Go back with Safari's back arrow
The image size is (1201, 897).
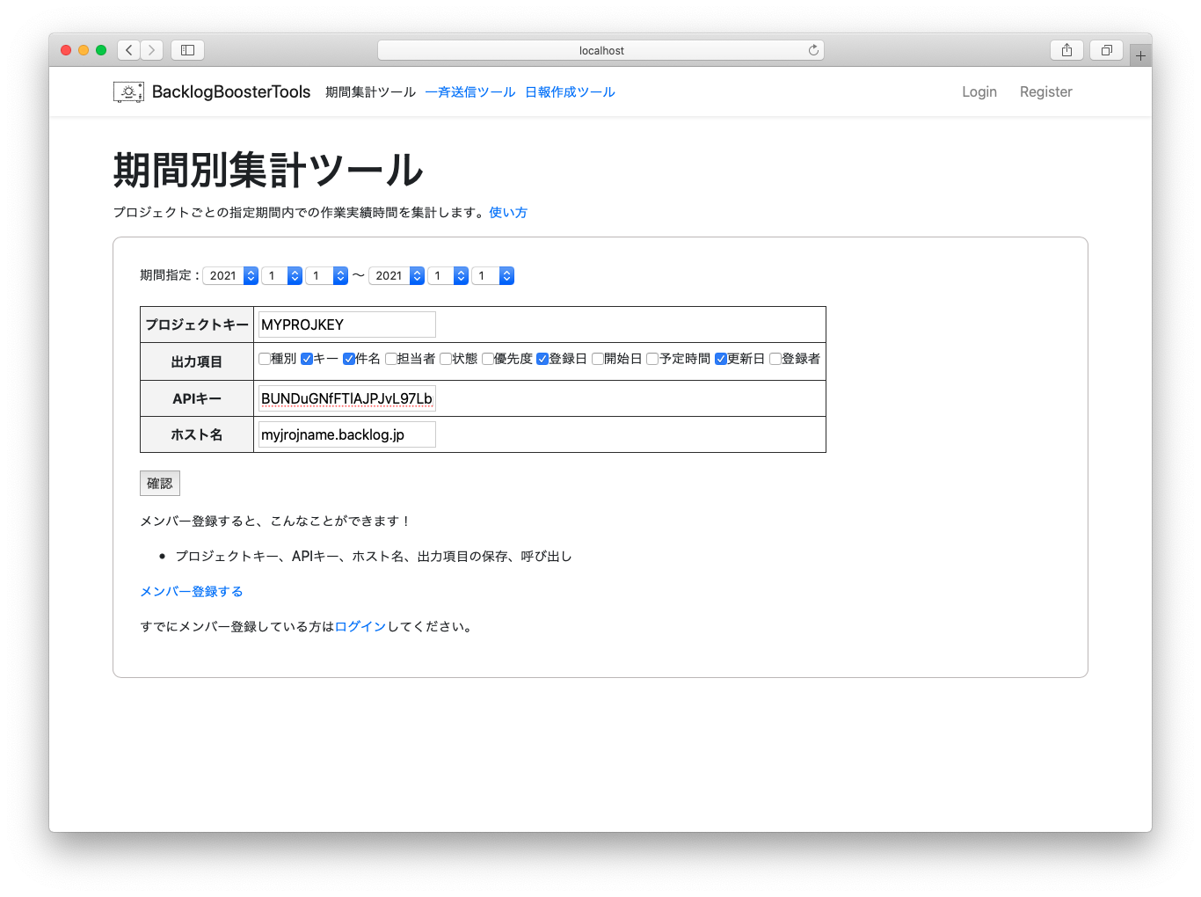129,50
